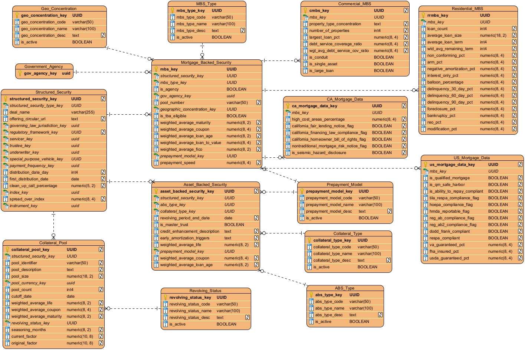Select the column icon beside is_tba_eligible
Image resolution: width=525 pixels, height=350 pixels.
pos(156,116)
